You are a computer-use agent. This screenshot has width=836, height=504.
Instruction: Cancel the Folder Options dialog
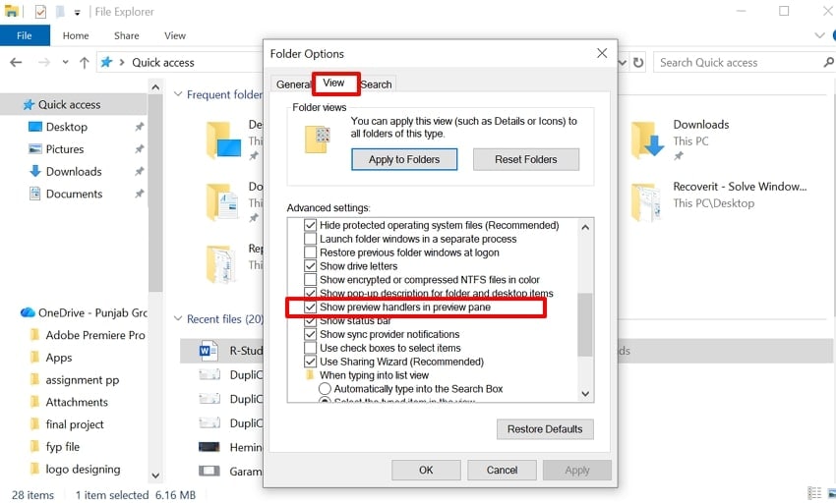[502, 470]
